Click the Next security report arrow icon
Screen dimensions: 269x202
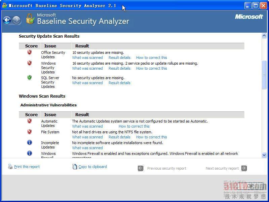(x=244, y=168)
